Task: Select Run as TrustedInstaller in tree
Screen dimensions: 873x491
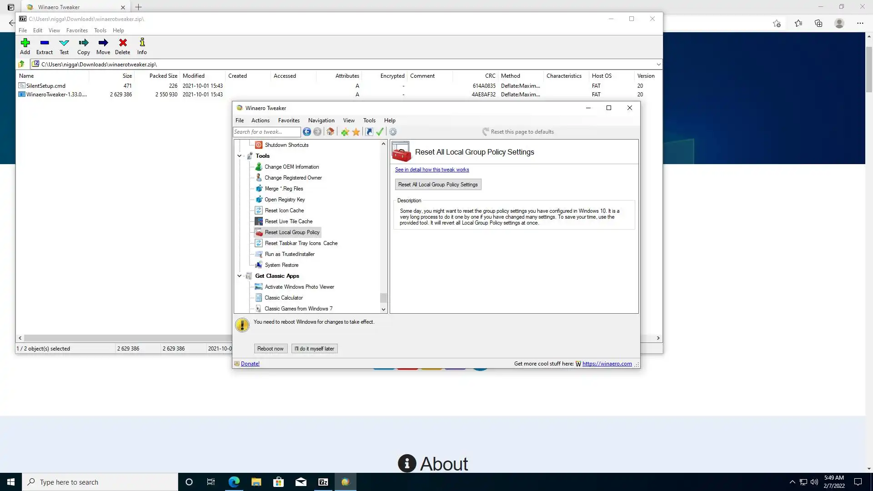Action: tap(289, 254)
